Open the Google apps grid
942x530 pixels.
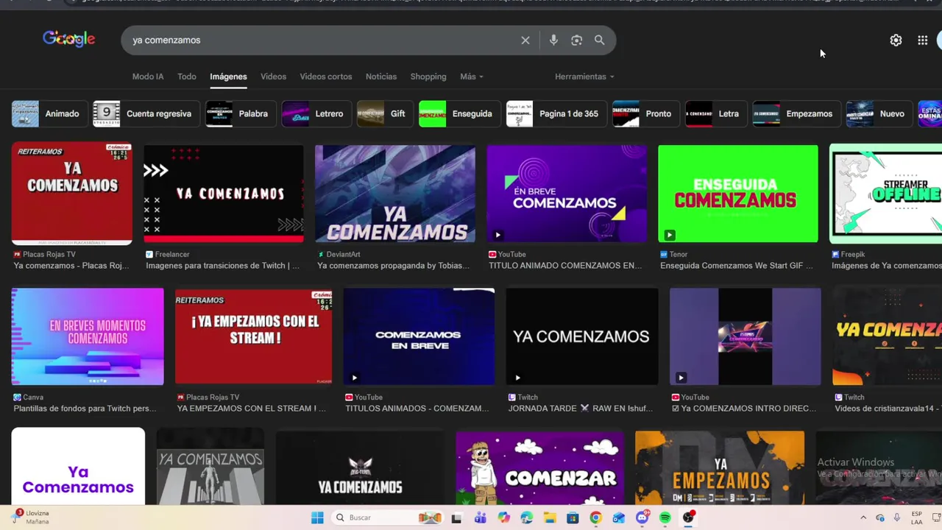(x=922, y=40)
